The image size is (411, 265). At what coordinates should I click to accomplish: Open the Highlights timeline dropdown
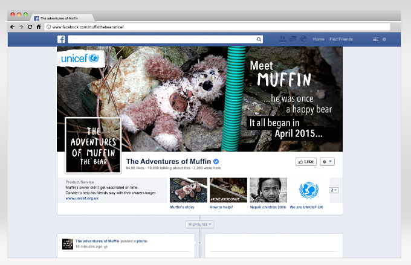pyautogui.click(x=199, y=225)
